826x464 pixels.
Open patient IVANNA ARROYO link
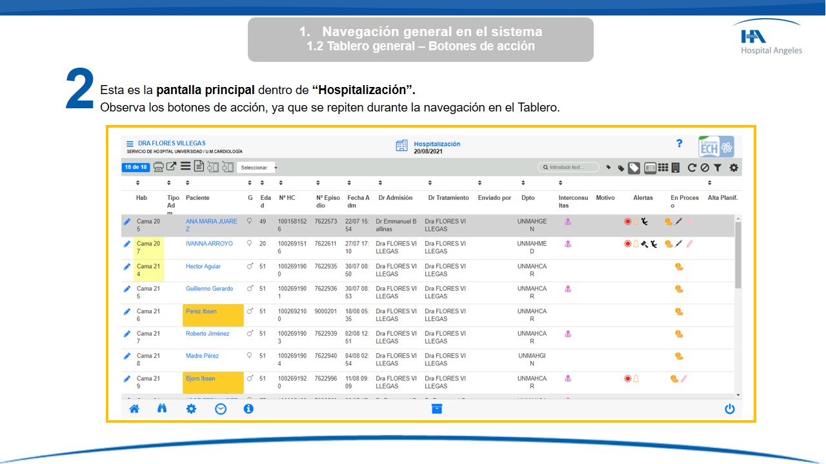click(x=209, y=244)
